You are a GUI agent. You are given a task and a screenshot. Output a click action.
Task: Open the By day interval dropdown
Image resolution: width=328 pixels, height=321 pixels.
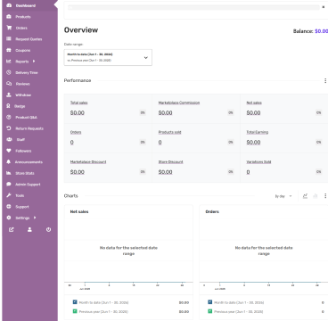point(283,196)
